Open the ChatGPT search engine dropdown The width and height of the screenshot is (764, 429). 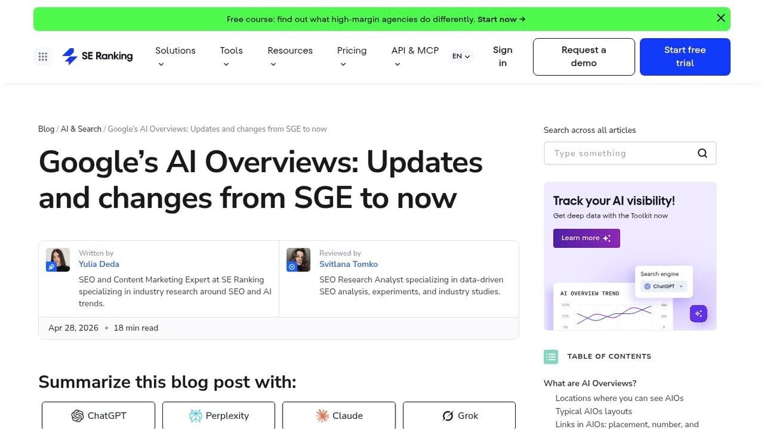(664, 287)
